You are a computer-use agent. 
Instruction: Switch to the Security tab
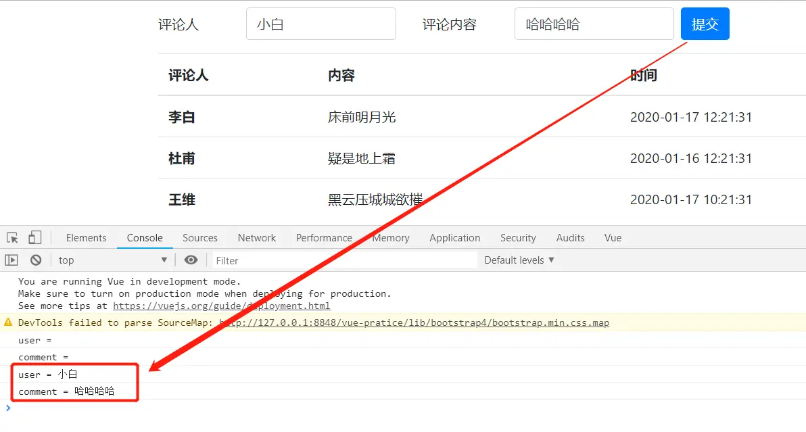[518, 238]
